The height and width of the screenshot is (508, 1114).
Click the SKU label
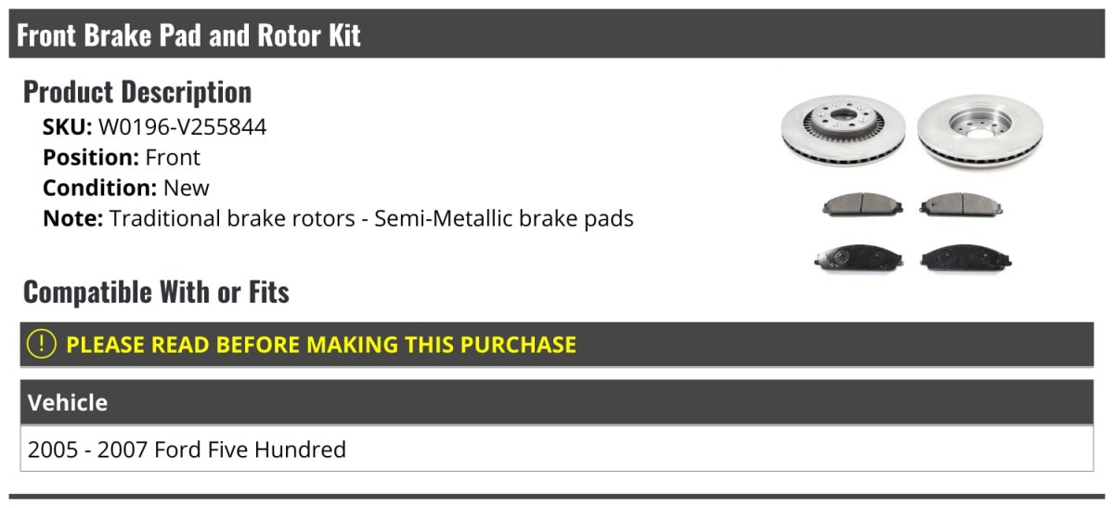coord(67,127)
